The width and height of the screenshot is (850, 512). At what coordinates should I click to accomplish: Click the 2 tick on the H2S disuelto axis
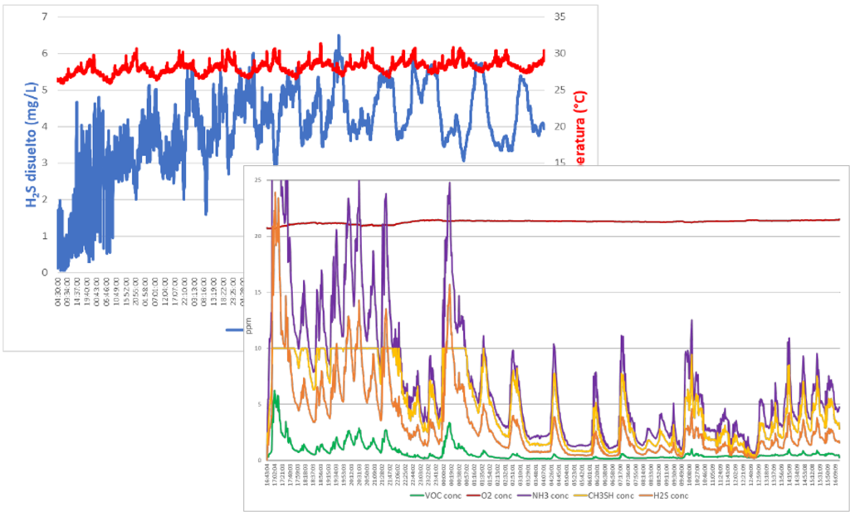pyautogui.click(x=45, y=199)
